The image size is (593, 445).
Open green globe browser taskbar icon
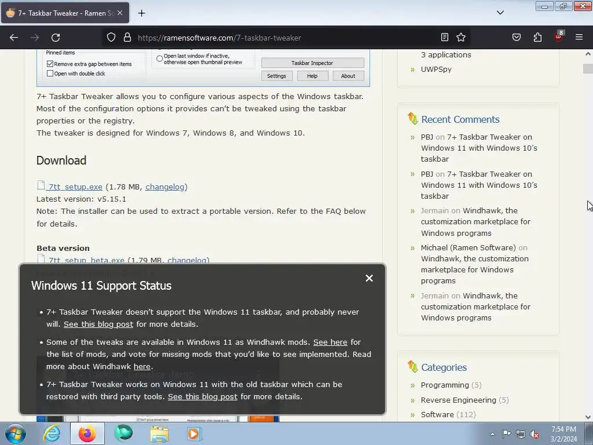[123, 433]
